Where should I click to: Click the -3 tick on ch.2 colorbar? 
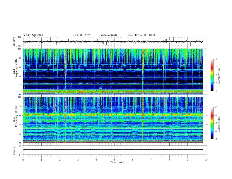click(x=216, y=107)
